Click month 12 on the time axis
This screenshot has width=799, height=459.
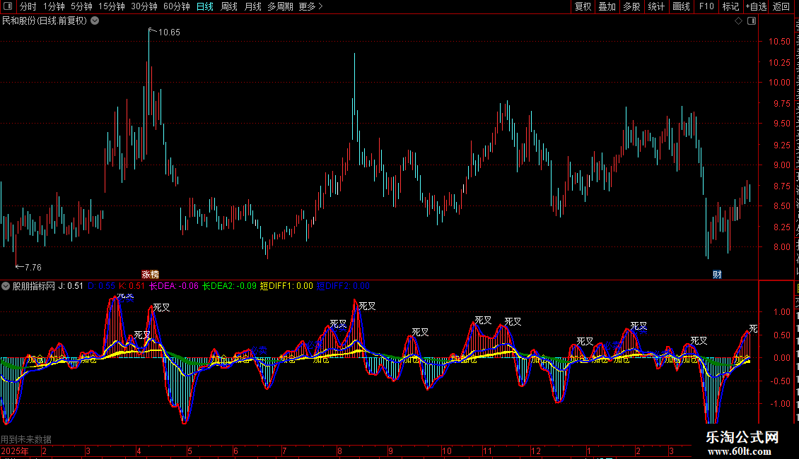pos(535,451)
